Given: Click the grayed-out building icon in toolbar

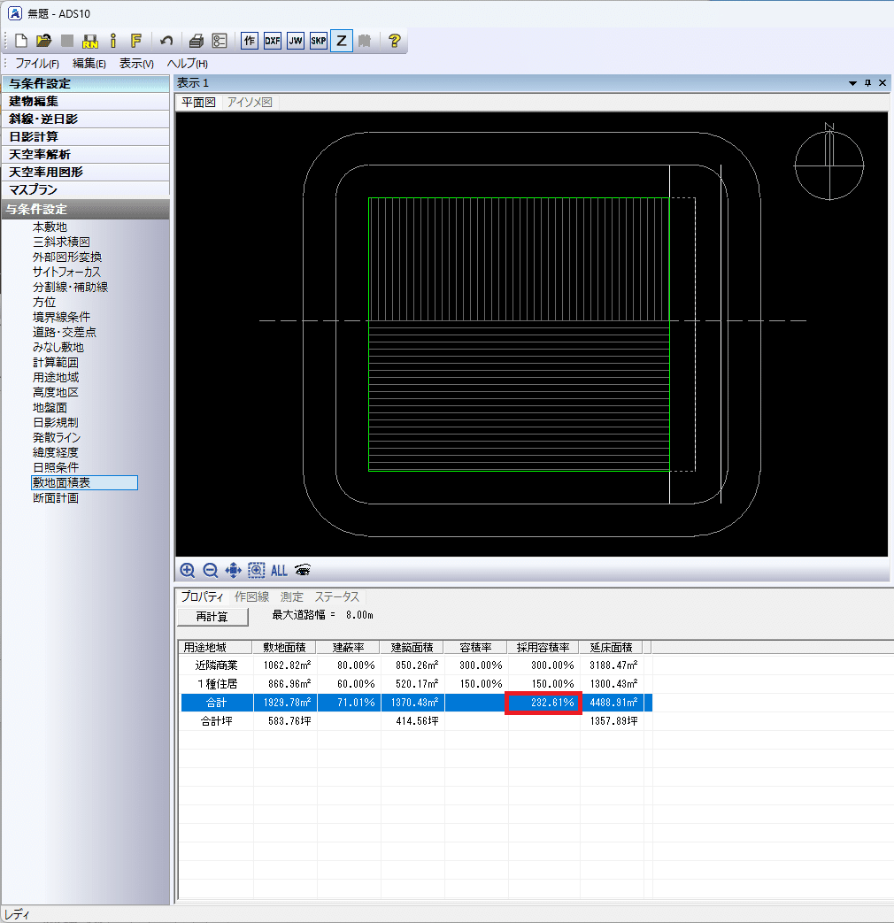Looking at the screenshot, I should point(365,41).
